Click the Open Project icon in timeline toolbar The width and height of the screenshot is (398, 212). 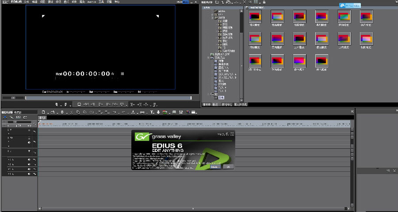pyautogui.click(x=53, y=112)
